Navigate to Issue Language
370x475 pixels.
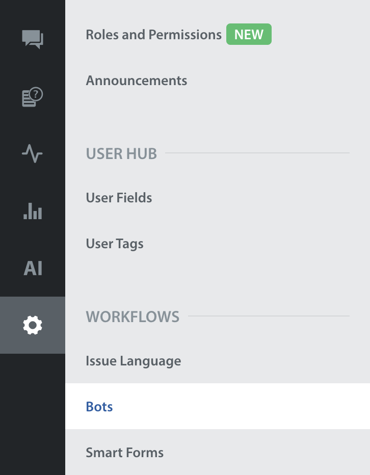point(133,361)
